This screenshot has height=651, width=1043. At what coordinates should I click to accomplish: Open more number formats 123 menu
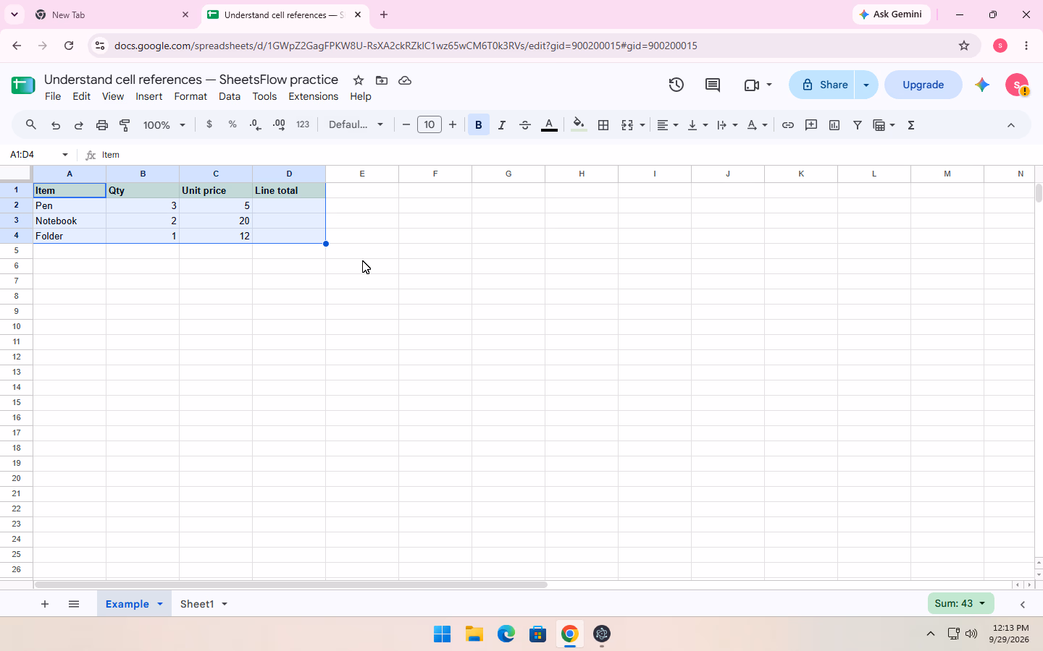(x=303, y=124)
